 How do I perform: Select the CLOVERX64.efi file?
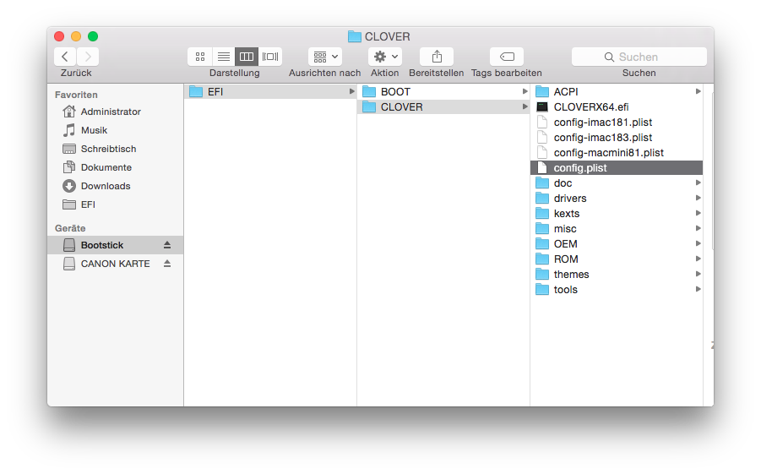617,106
